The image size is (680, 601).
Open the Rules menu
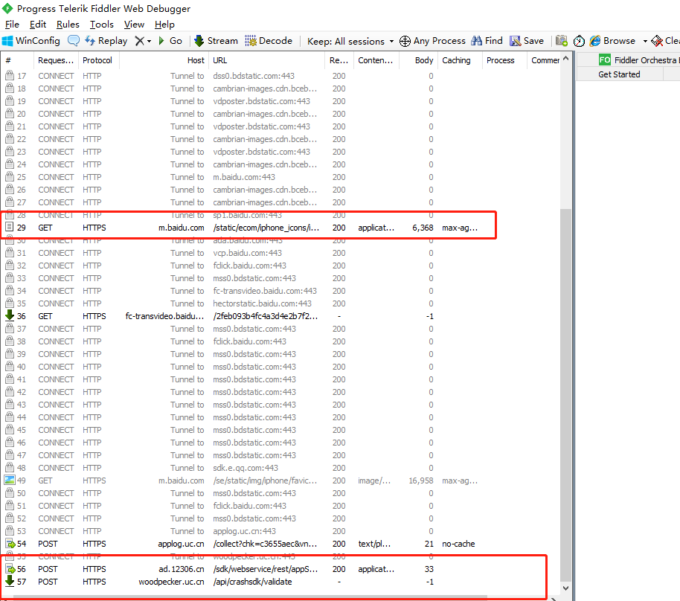point(68,25)
